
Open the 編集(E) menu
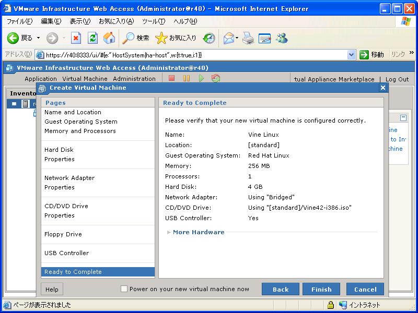pos(51,21)
